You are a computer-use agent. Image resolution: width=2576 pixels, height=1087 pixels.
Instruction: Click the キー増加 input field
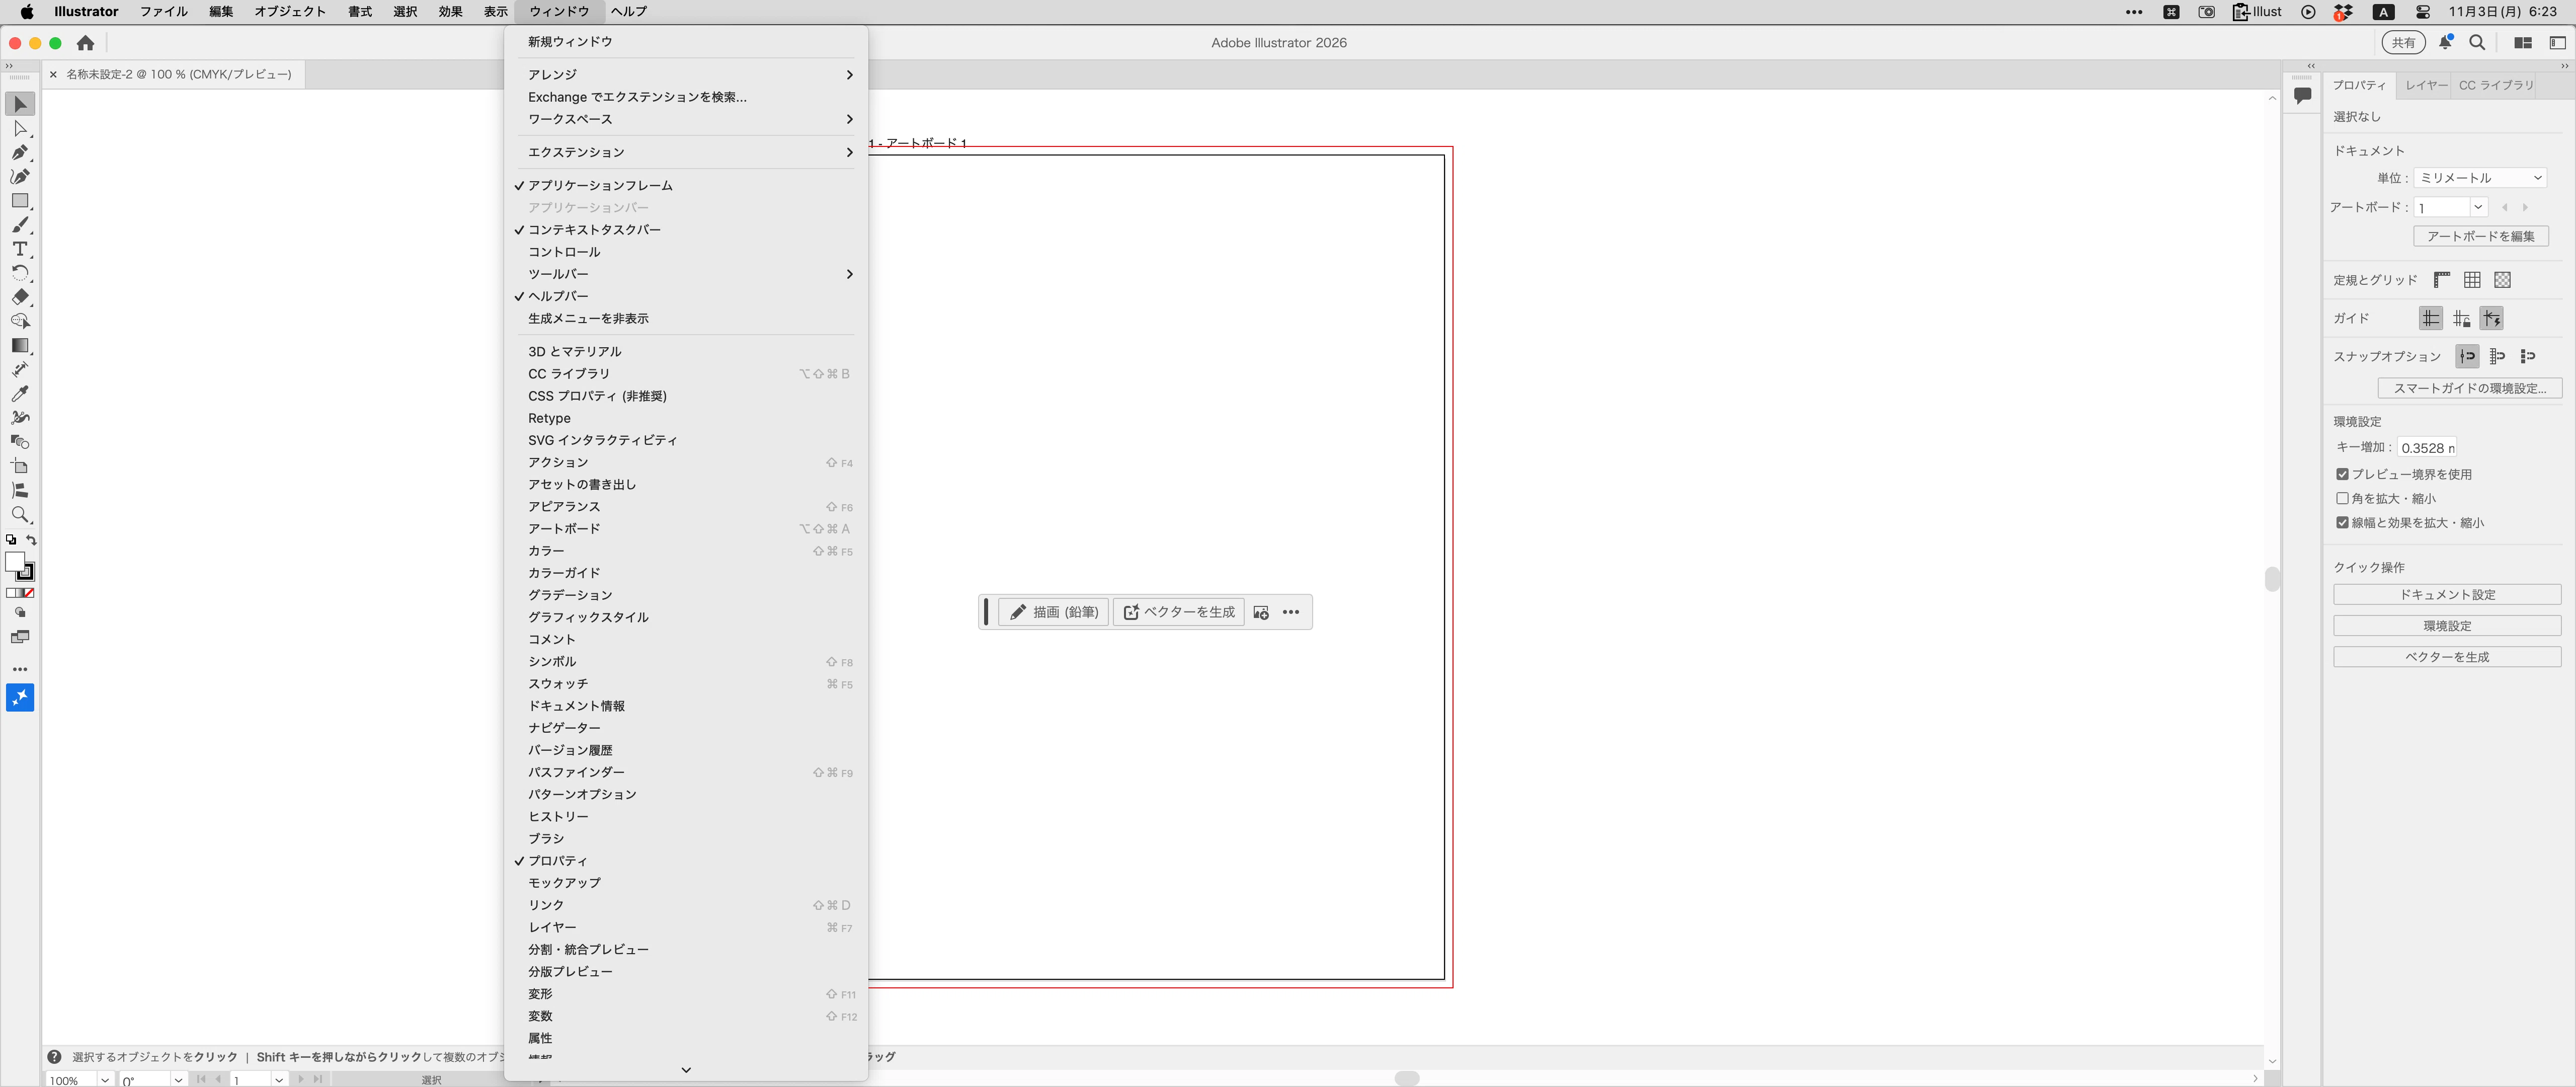[2426, 447]
